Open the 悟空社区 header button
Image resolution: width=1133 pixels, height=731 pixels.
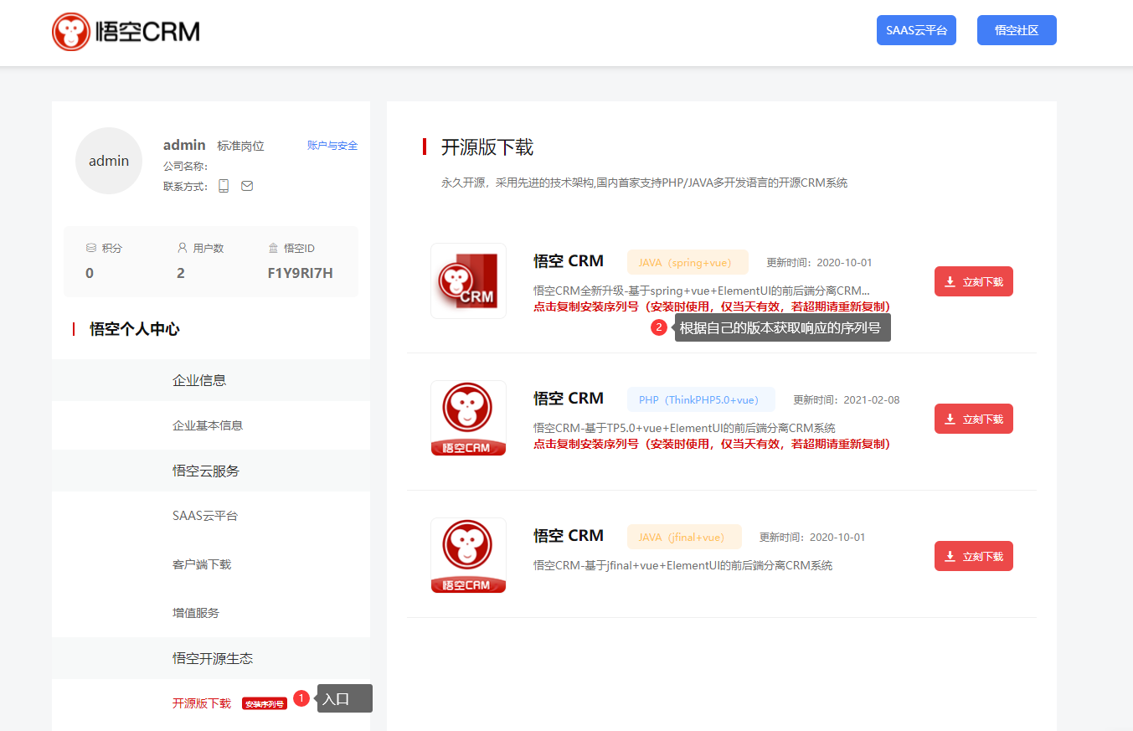tap(1017, 30)
